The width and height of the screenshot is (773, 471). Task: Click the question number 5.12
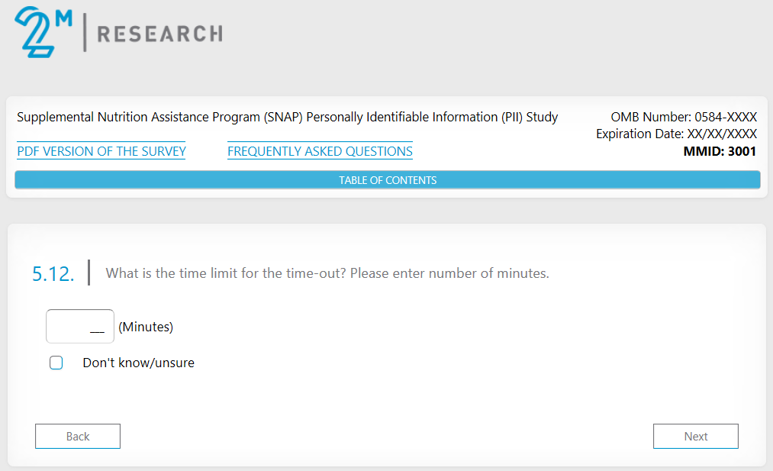[x=53, y=274]
